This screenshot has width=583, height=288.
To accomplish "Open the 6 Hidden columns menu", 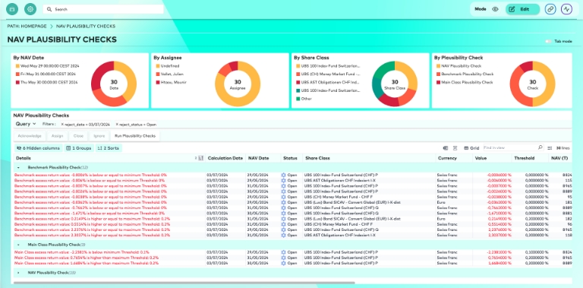I will click(38, 148).
